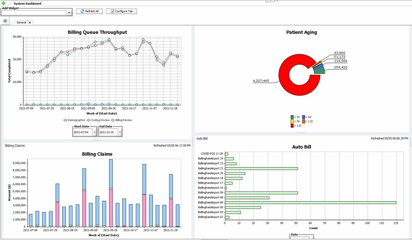Click the refresh arrows icon on Refresh All
Viewport: 412px width, 240px height.
point(82,11)
